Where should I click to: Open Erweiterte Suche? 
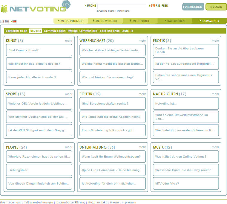[x=106, y=11]
